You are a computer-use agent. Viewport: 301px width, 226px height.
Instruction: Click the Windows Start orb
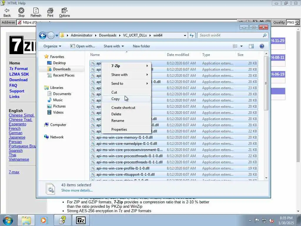click(x=8, y=220)
